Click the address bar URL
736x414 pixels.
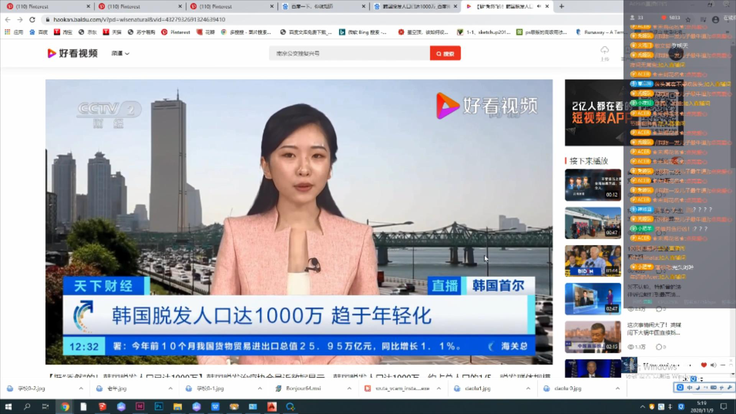[x=139, y=20]
